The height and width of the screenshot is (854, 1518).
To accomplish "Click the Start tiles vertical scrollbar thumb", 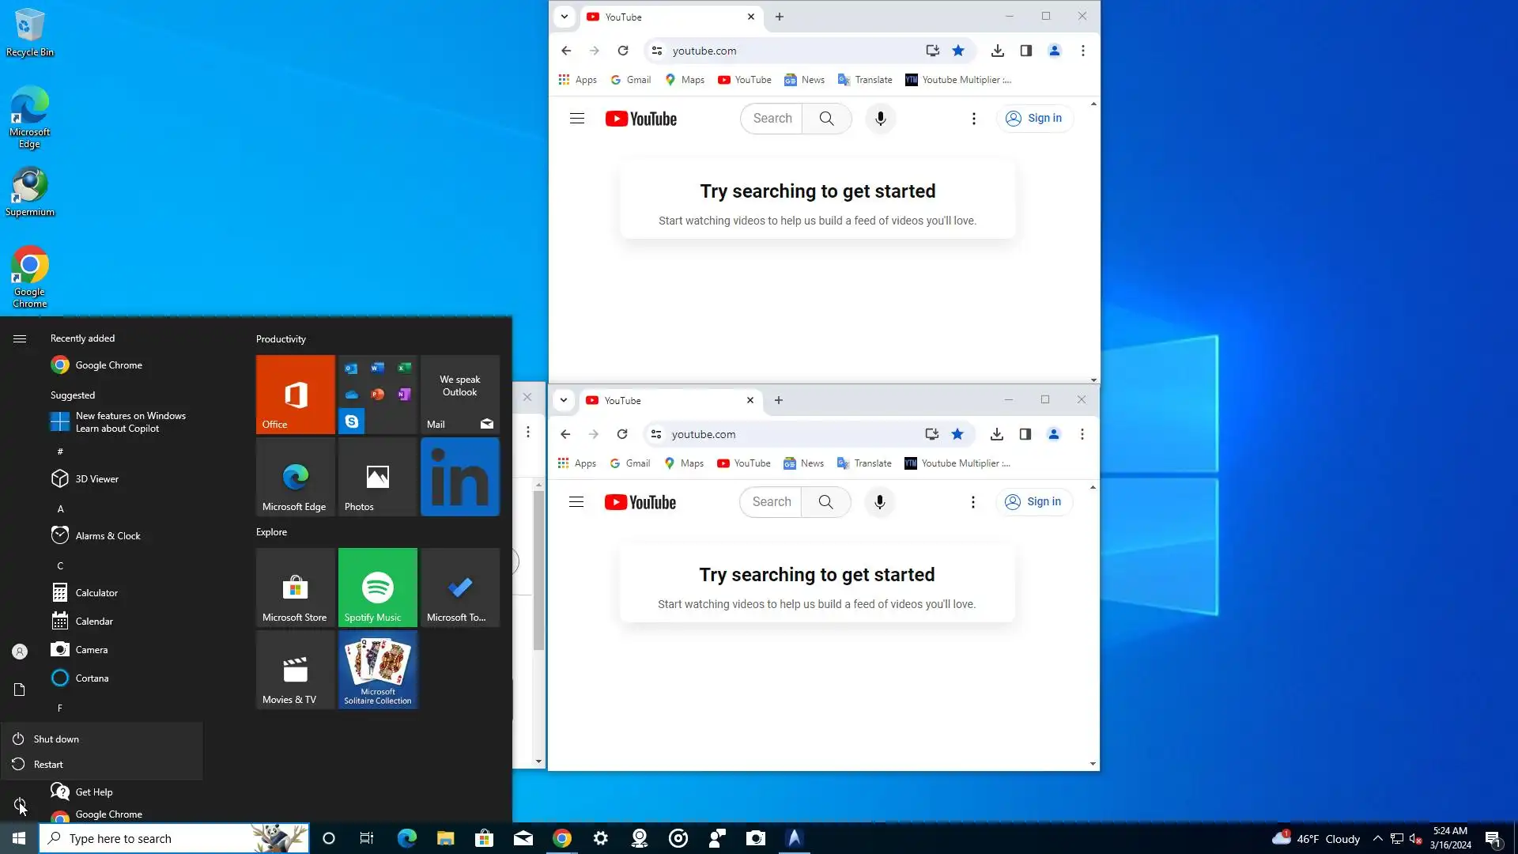I will point(538,569).
